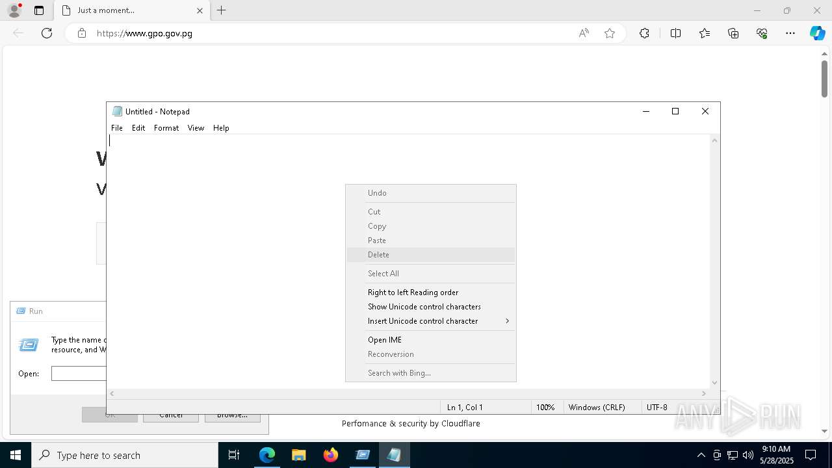Click 'Windows (CRLF)' status text
Viewport: 832px width, 468px height.
pos(597,408)
